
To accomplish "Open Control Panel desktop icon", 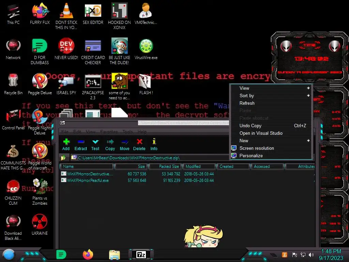I will (13, 120).
